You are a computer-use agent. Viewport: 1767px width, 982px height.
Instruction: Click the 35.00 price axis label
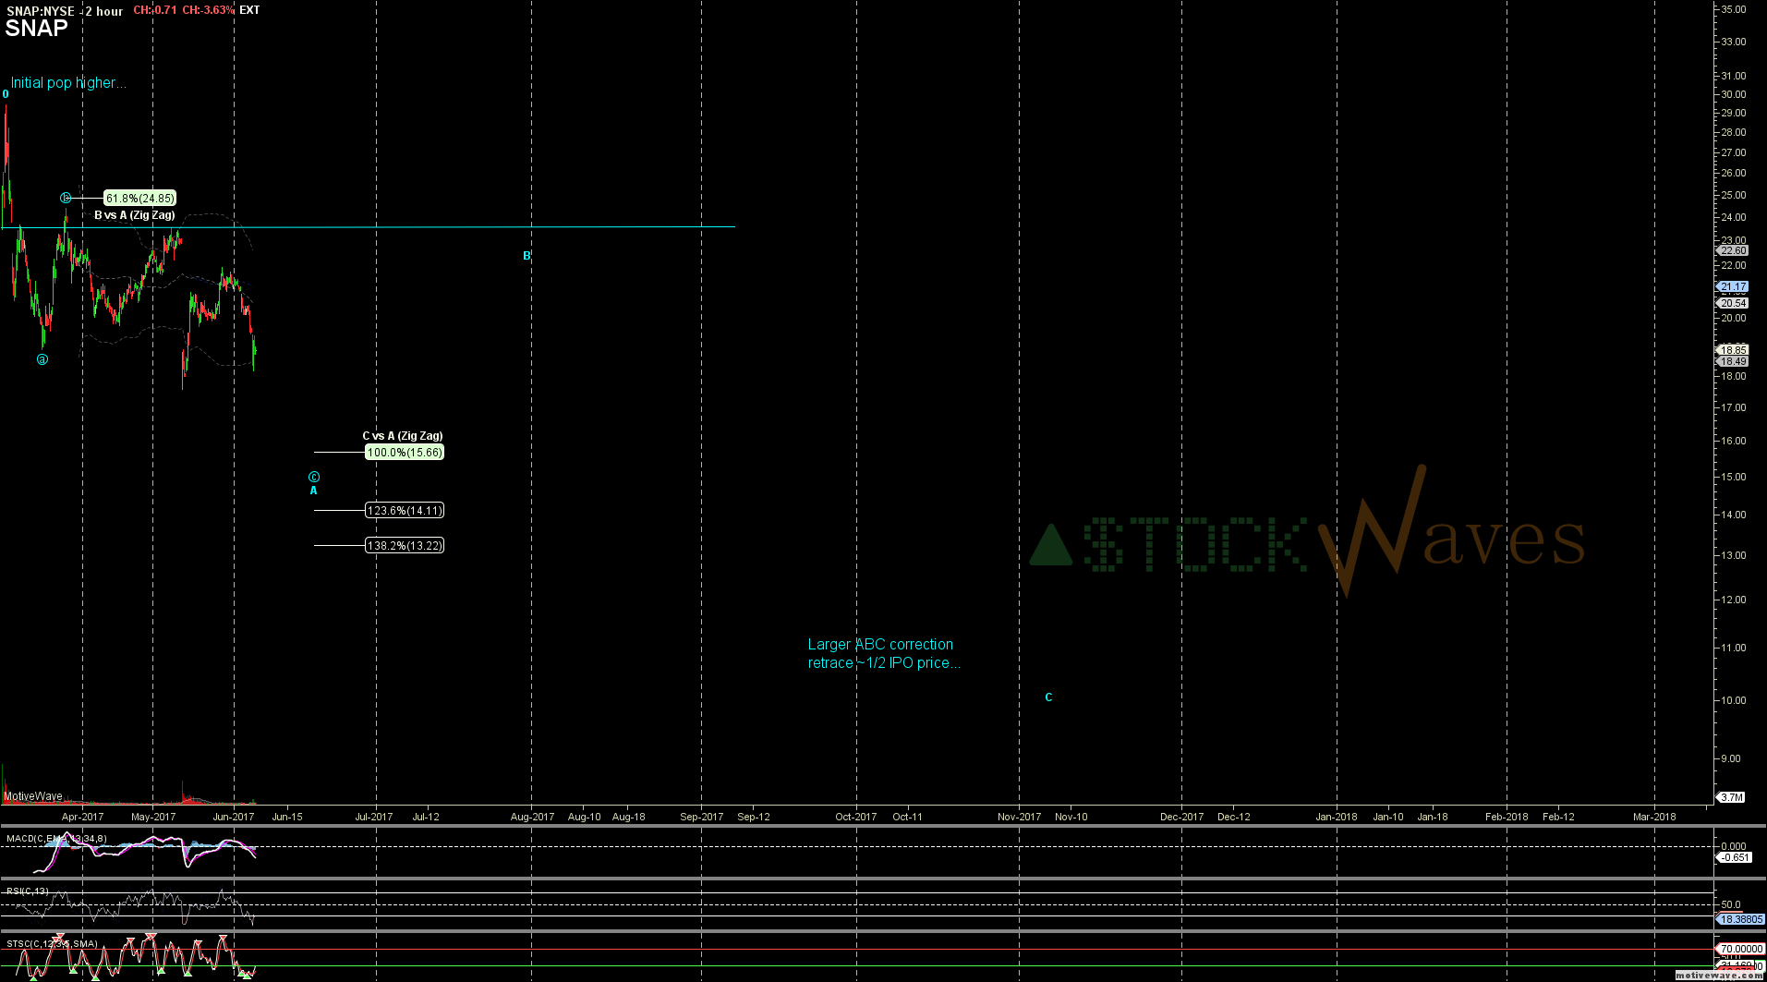coord(1734,10)
